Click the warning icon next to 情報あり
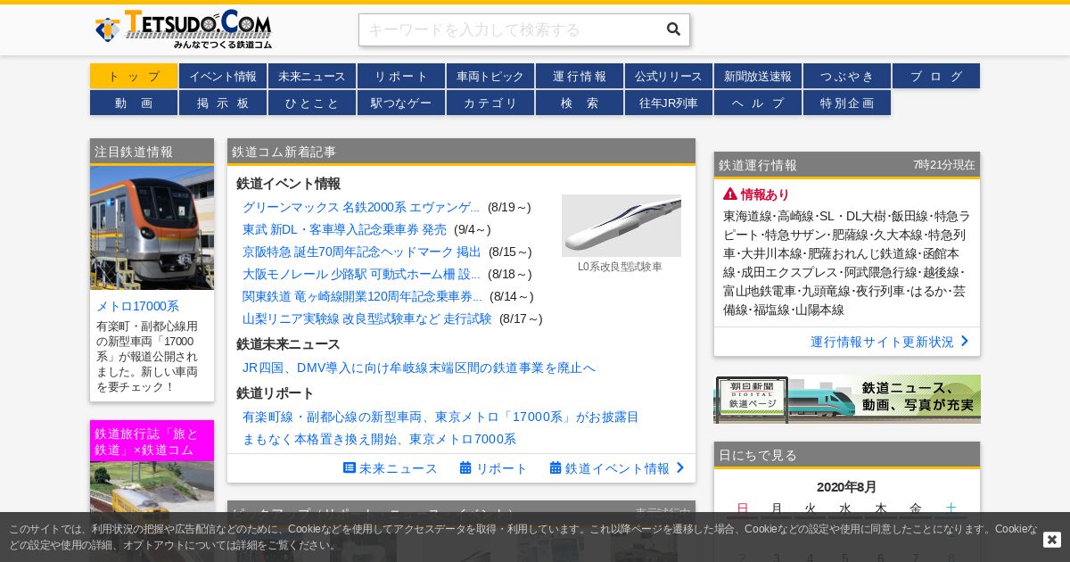This screenshot has height=562, width=1070. 730,194
